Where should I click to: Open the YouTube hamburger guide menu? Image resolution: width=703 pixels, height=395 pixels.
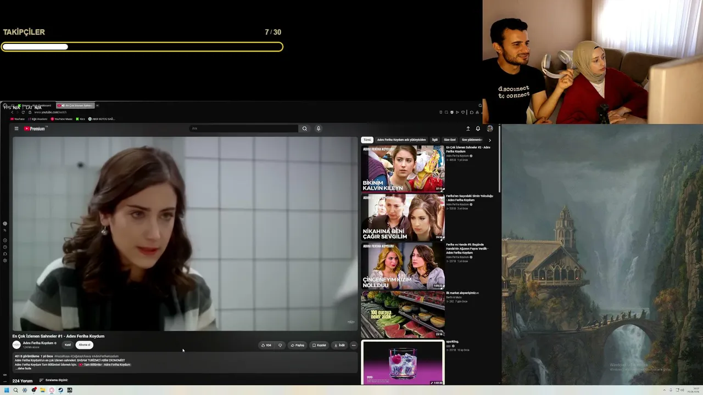click(x=16, y=128)
